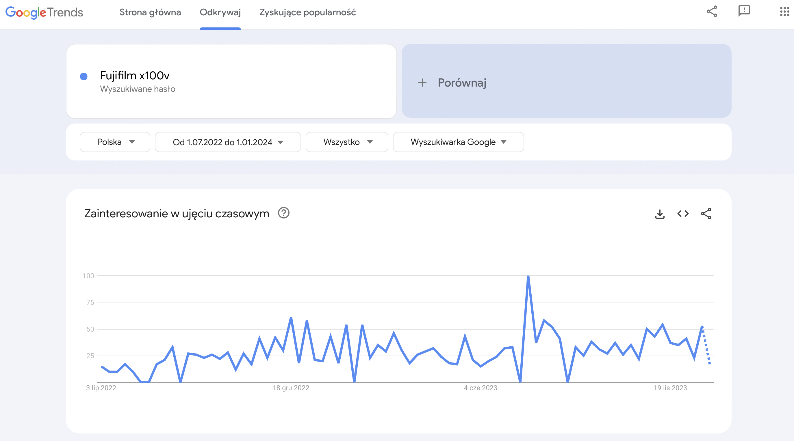This screenshot has width=794, height=441.
Task: Add a comparison with Porównaj
Action: coord(567,81)
